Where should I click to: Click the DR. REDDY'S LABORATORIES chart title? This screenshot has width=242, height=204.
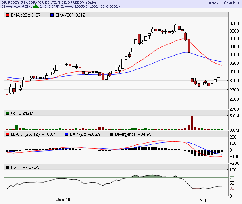48,2
